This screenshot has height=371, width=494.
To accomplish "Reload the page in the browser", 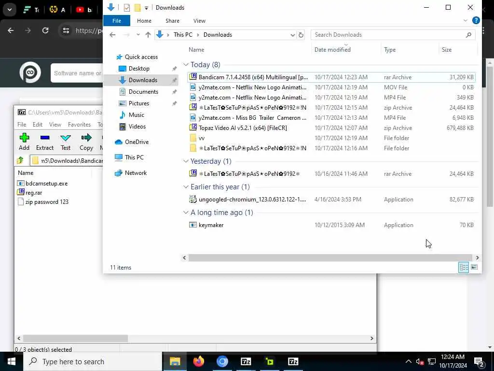I will click(x=45, y=30).
